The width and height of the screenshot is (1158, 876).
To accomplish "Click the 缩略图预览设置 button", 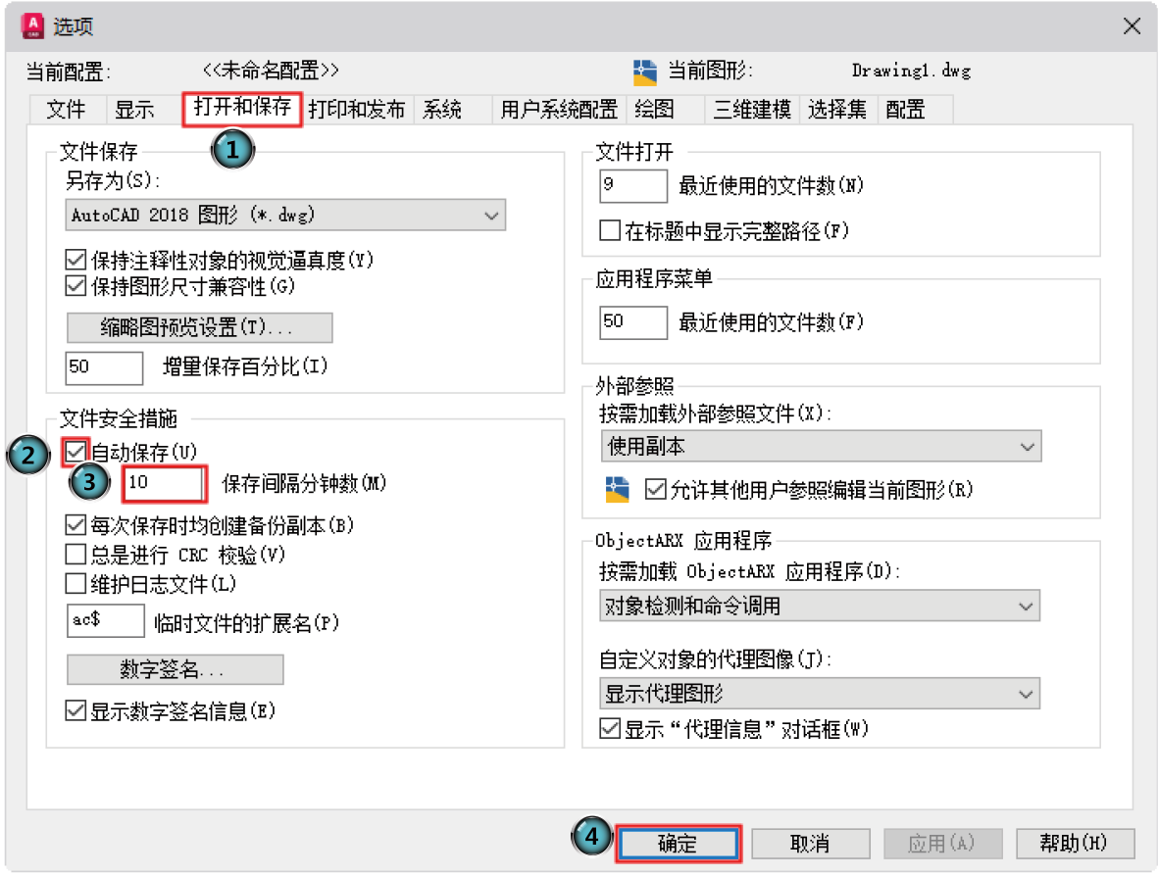I will (x=199, y=327).
